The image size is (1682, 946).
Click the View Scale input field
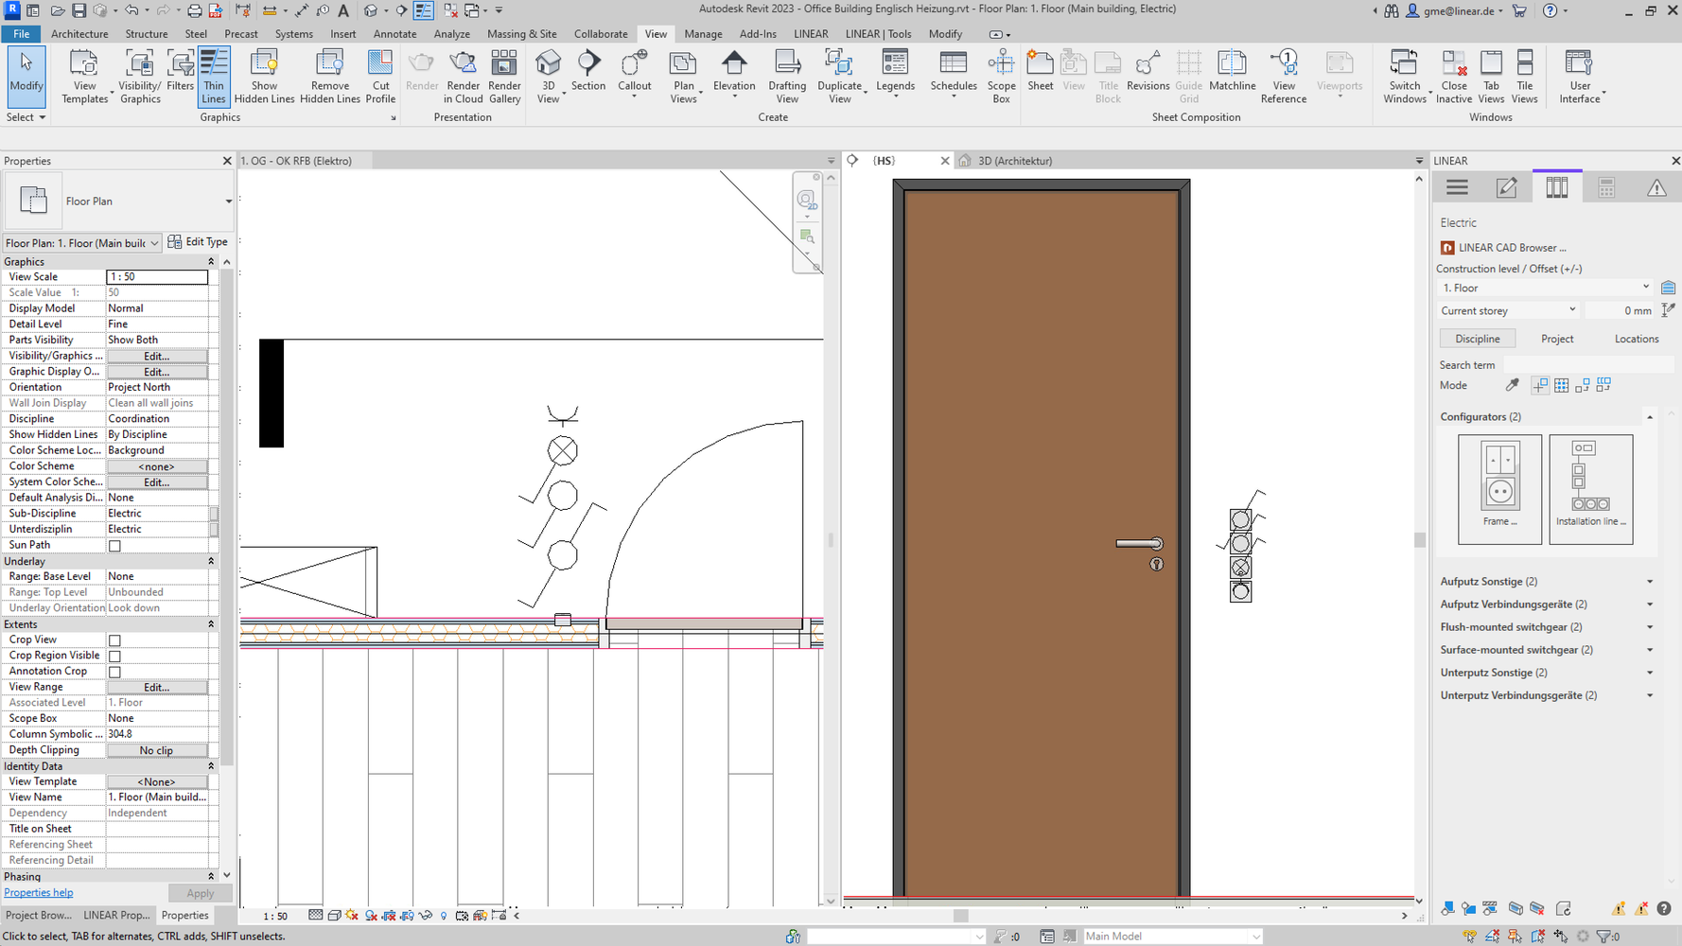tap(156, 277)
